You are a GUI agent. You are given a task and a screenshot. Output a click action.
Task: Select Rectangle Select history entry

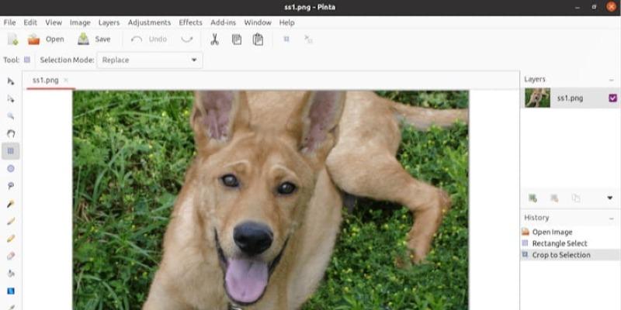click(559, 243)
